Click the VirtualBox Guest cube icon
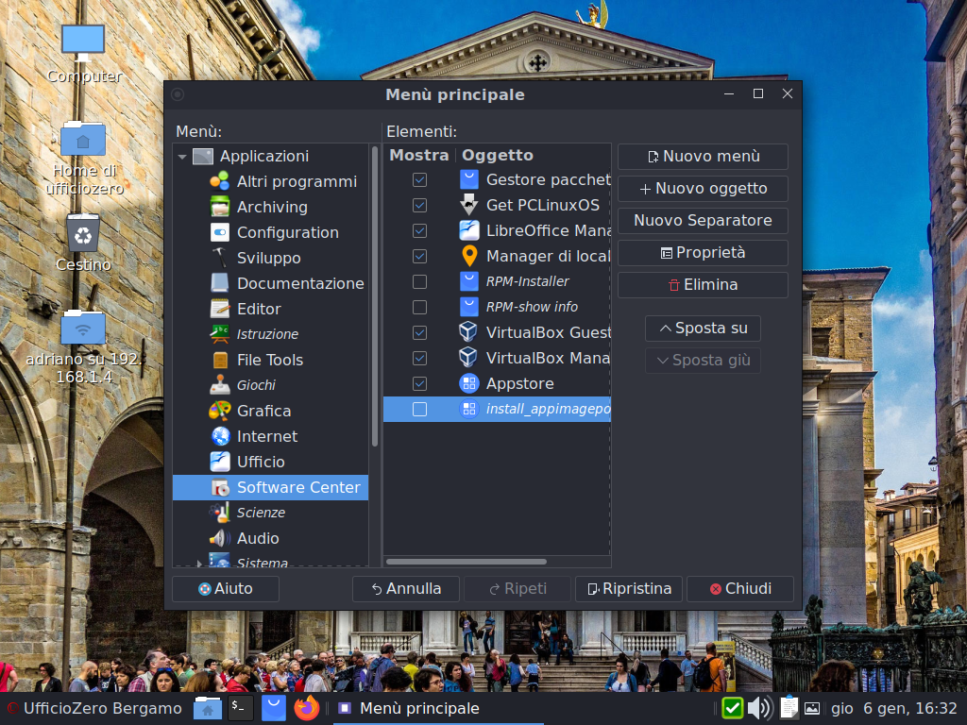The height and width of the screenshot is (725, 967). (x=468, y=332)
